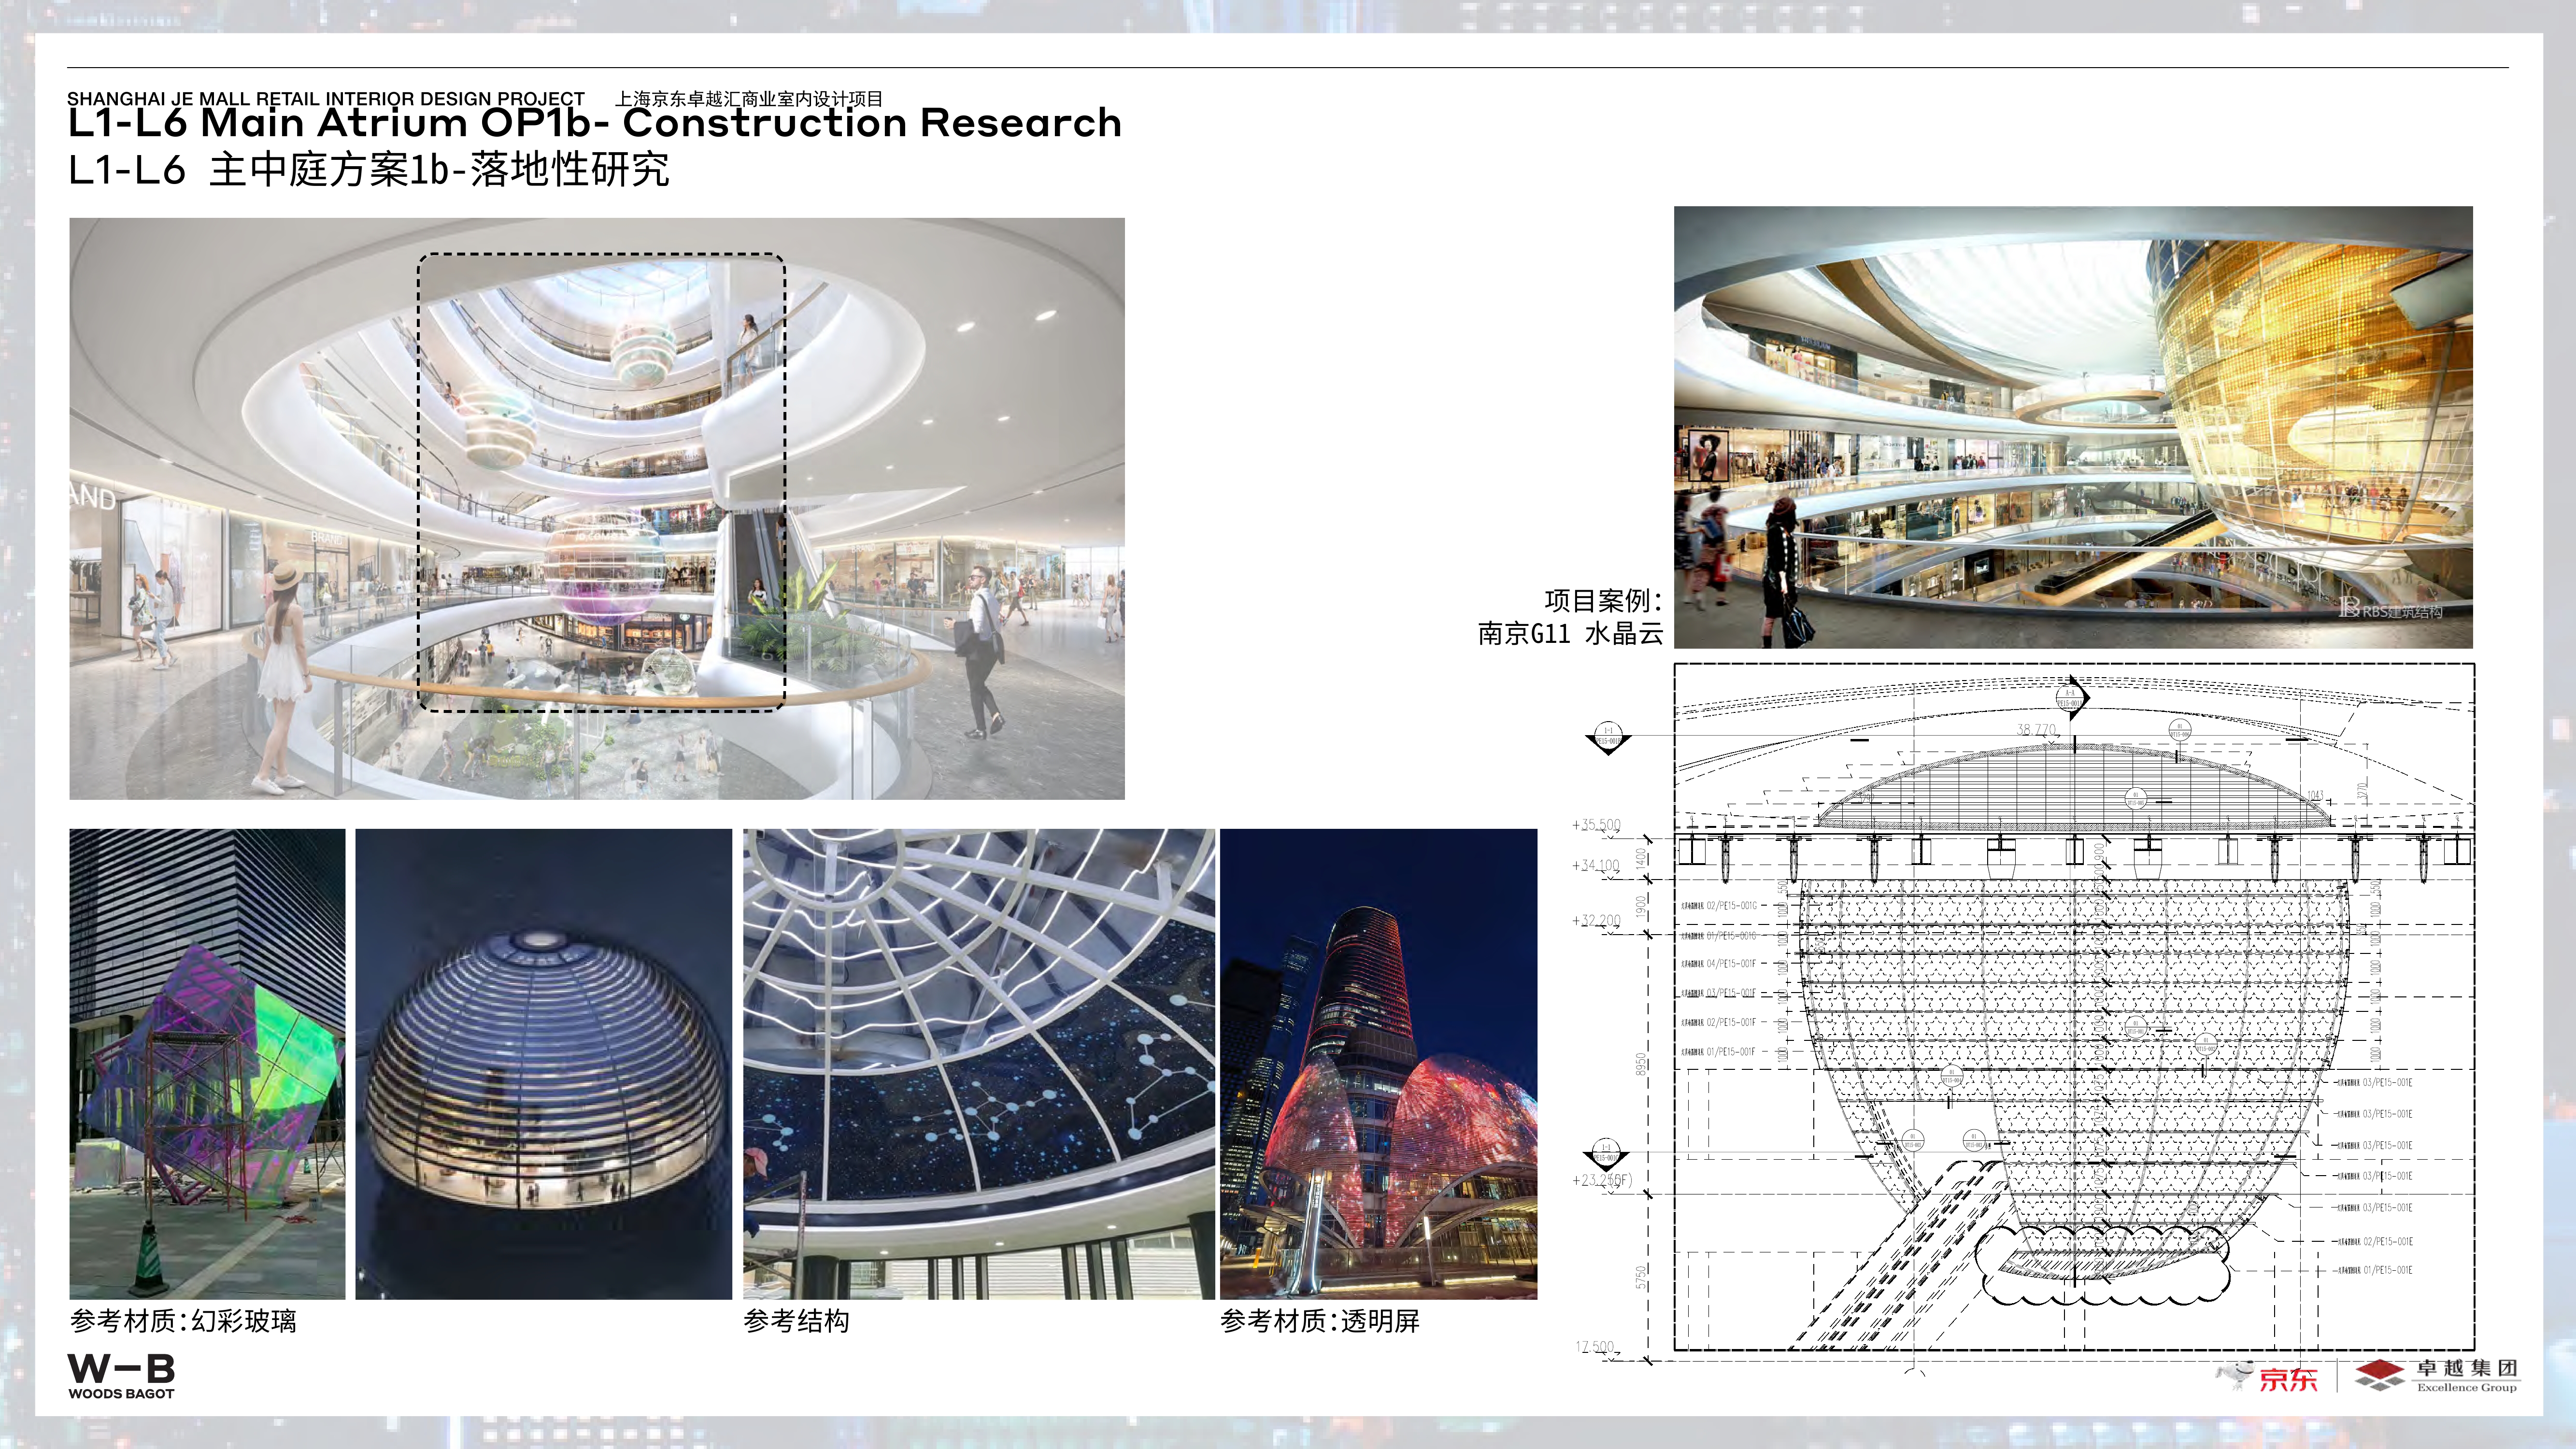Screen dimensions: 2576x1449
Task: Click the '+34.100' elevation mark
Action: coord(1596,865)
